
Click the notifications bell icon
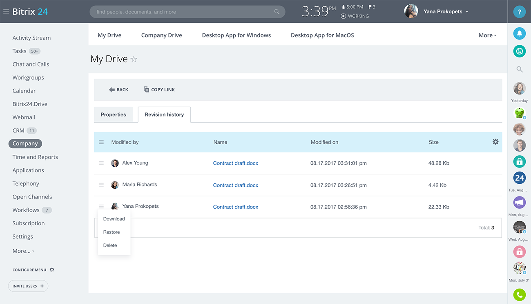pyautogui.click(x=519, y=34)
